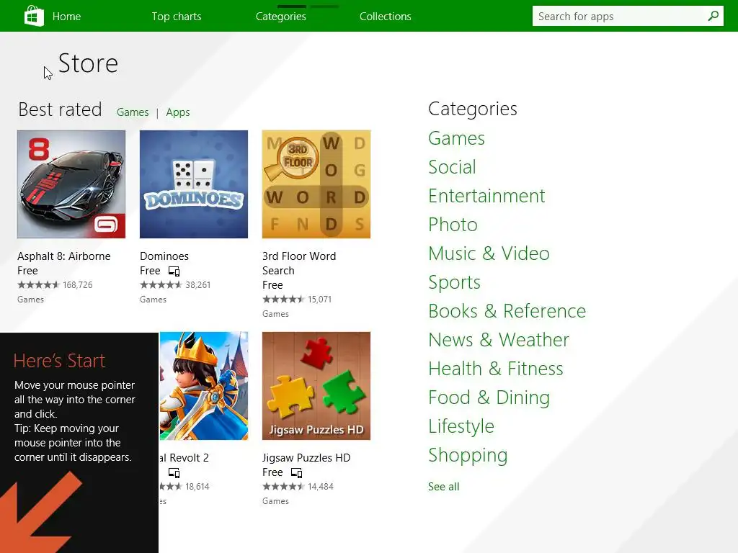Browse the Entertainment category
This screenshot has height=553, width=738.
(x=486, y=196)
